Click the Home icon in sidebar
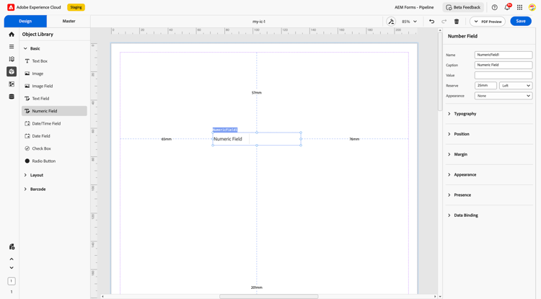This screenshot has width=541, height=299. [12, 35]
